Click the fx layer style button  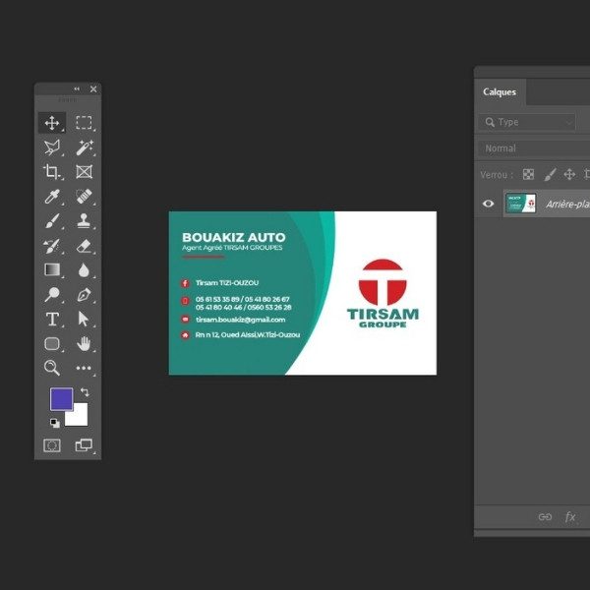click(x=570, y=517)
